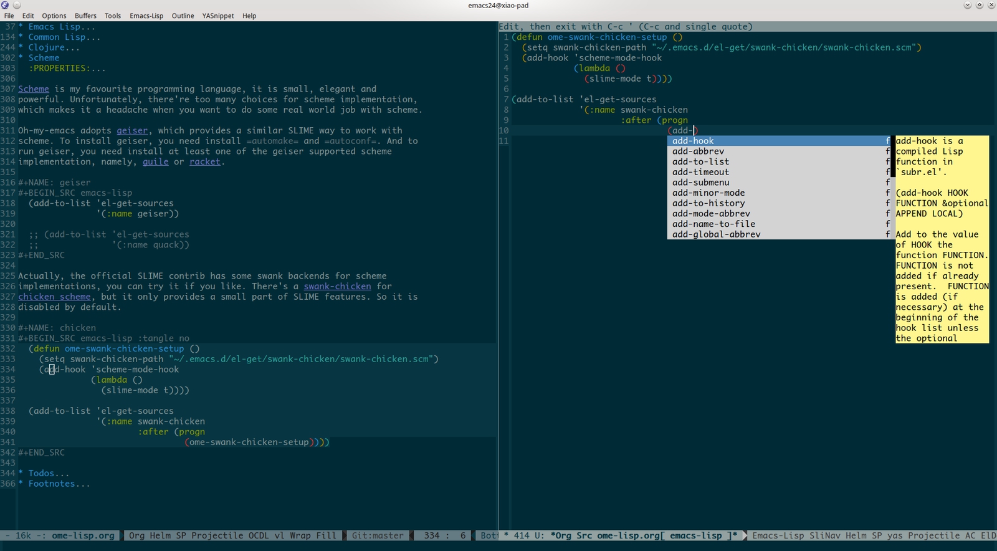Follow the guile link
Screen dimensions: 997x551
tap(155, 162)
